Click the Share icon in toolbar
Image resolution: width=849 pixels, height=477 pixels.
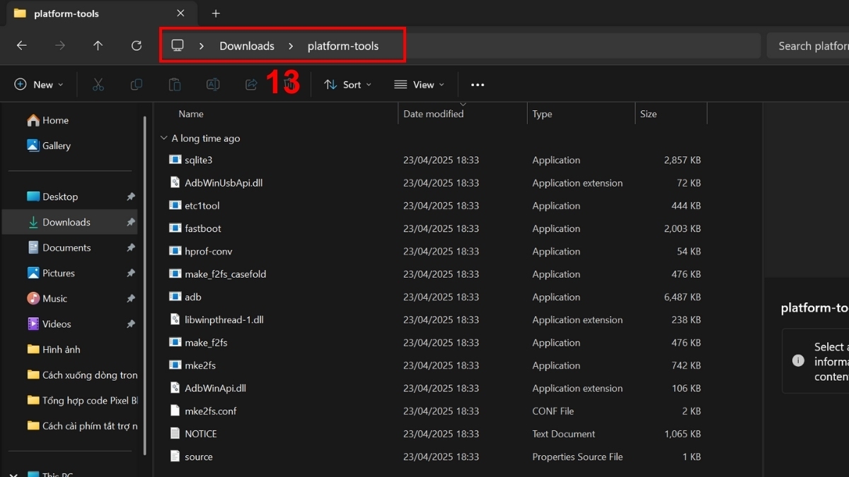coord(250,85)
